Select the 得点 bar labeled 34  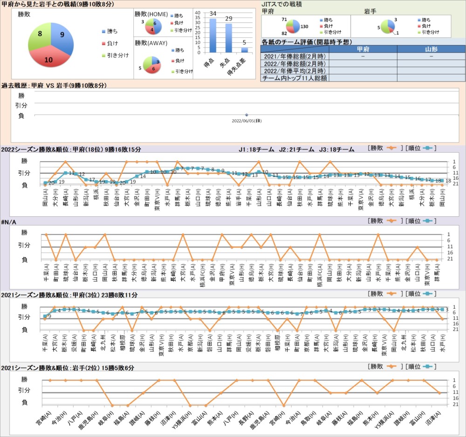coord(213,36)
